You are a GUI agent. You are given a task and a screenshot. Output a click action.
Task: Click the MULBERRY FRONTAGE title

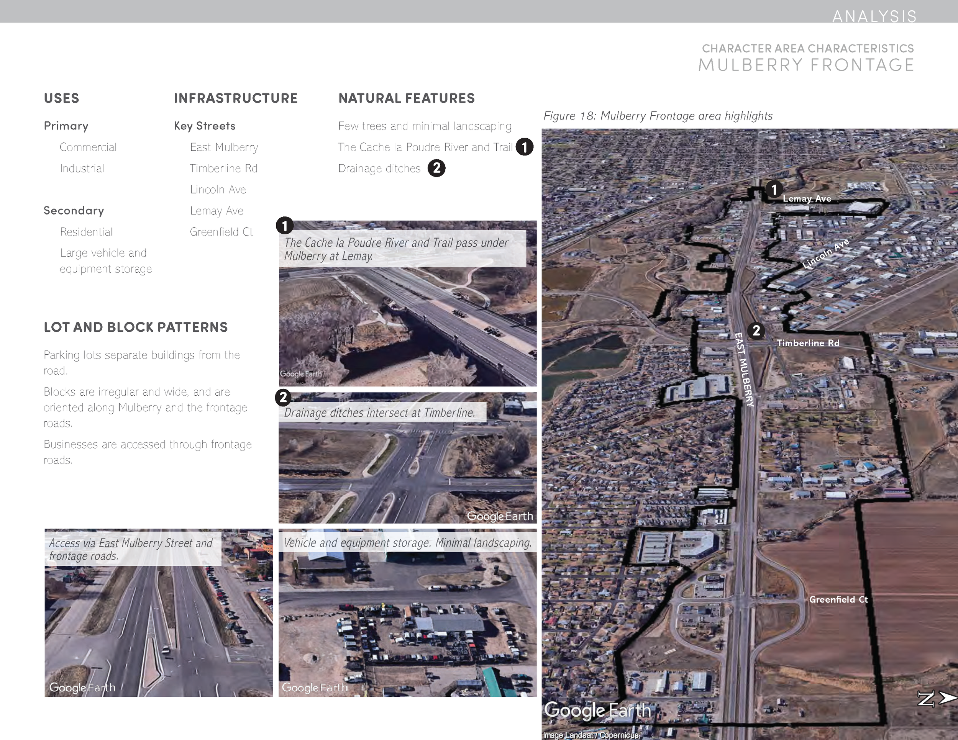(x=806, y=65)
